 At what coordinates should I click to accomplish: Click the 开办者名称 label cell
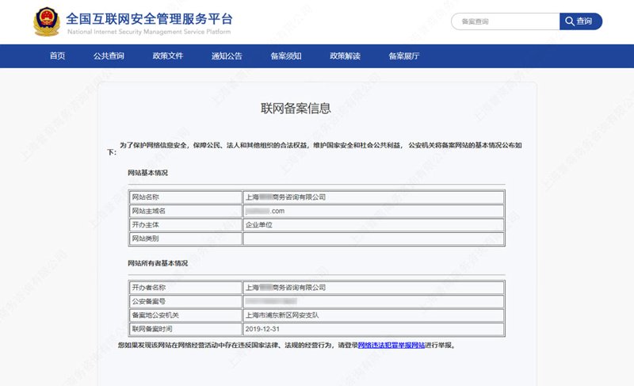[x=185, y=288]
